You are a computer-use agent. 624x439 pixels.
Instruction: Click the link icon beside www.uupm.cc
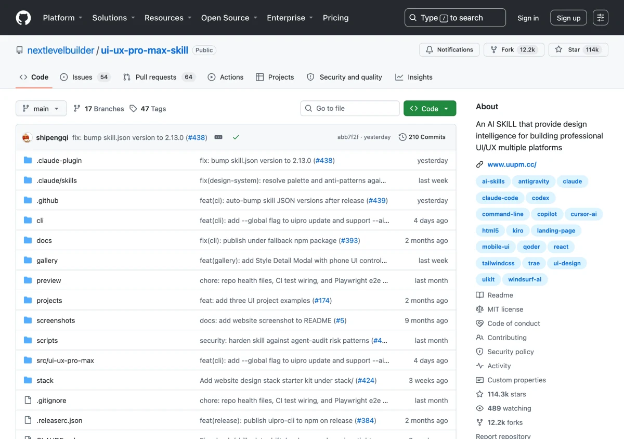479,164
